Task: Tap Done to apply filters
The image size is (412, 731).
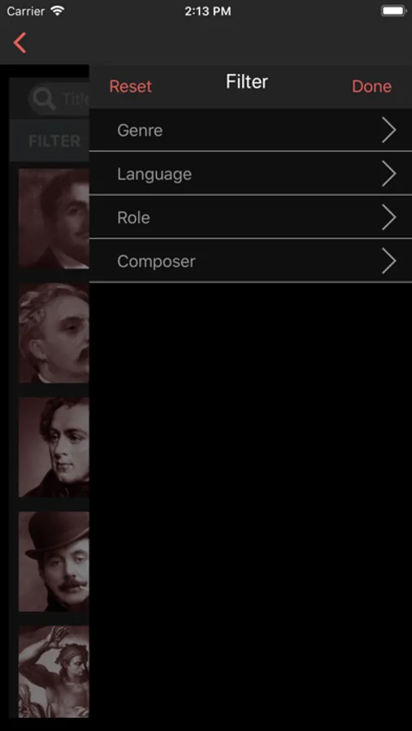Action: coord(372,87)
